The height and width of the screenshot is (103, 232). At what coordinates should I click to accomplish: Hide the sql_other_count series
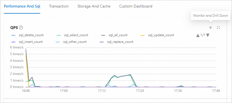tap(72, 42)
